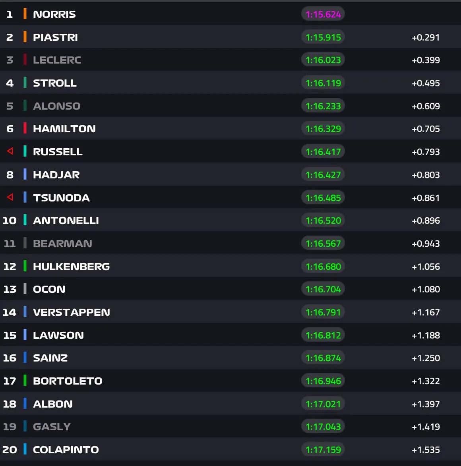This screenshot has width=461, height=466.
Task: Select the PIASTRI driver row
Action: [x=230, y=37]
